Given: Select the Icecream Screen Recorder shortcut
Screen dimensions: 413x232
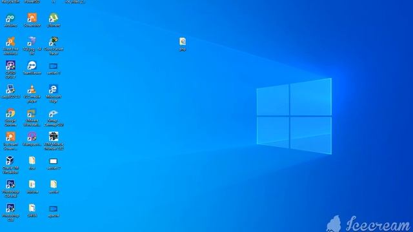Looking at the screenshot, I should tap(10, 141).
